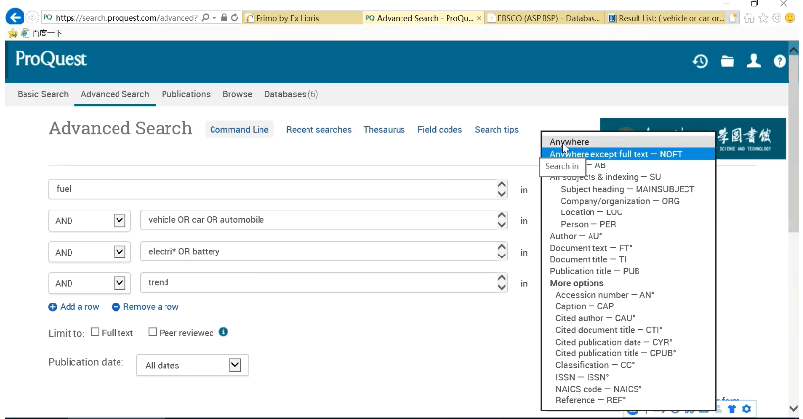This screenshot has width=803, height=419.
Task: Click the lock security icon in address bar
Action: tap(224, 17)
